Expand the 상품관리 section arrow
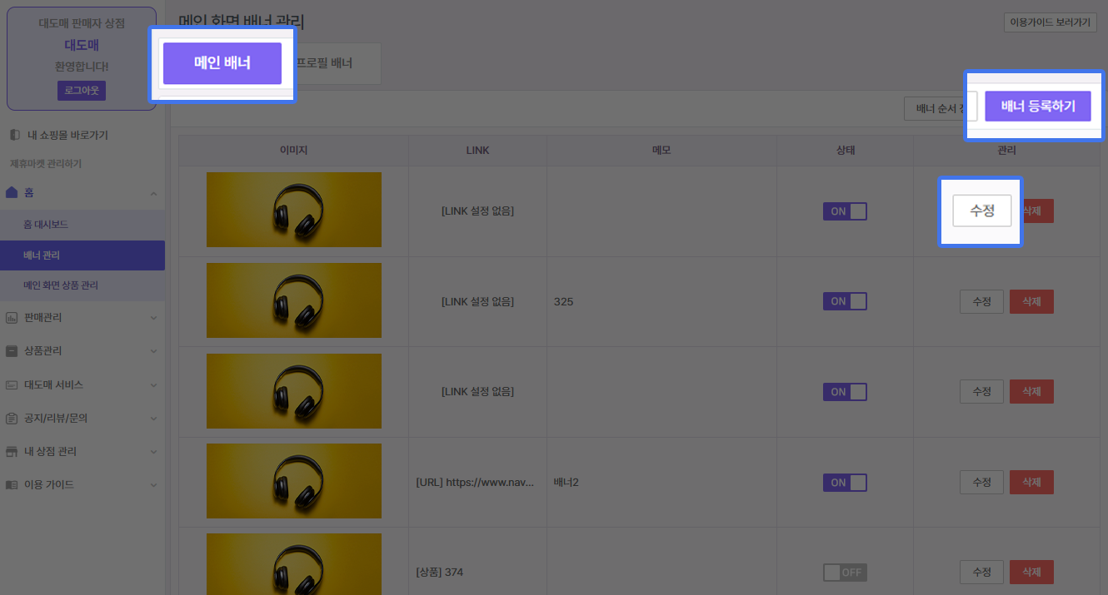This screenshot has height=595, width=1108. [x=153, y=351]
